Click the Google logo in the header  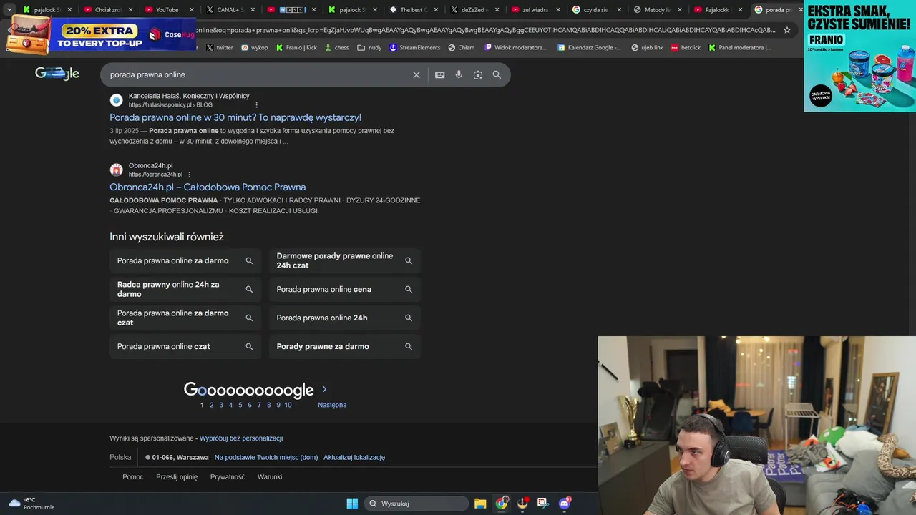point(57,74)
